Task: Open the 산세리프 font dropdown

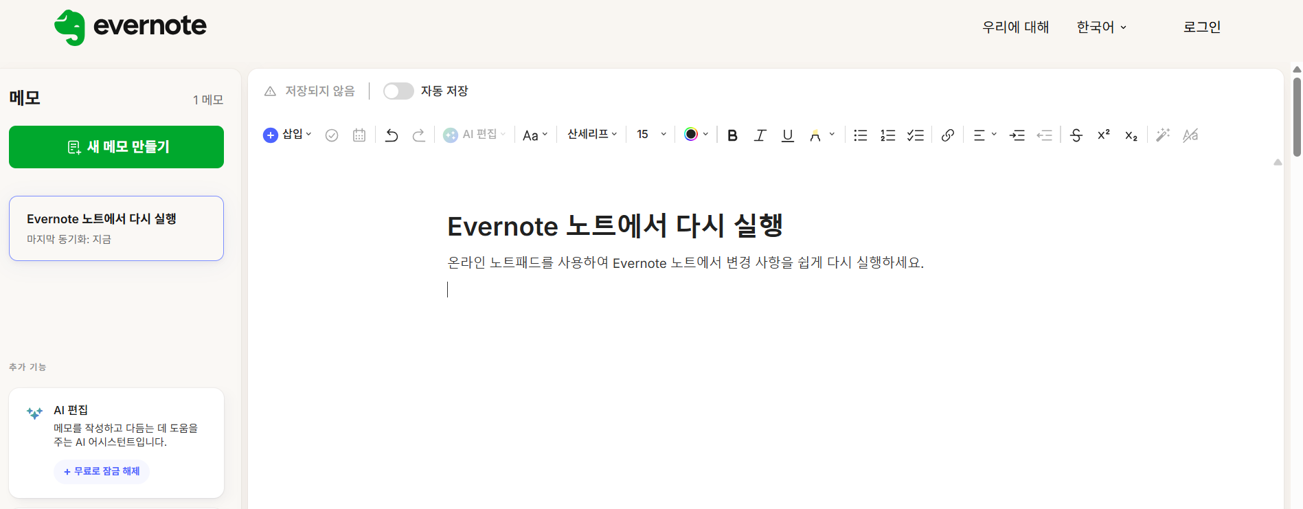Action: [592, 134]
